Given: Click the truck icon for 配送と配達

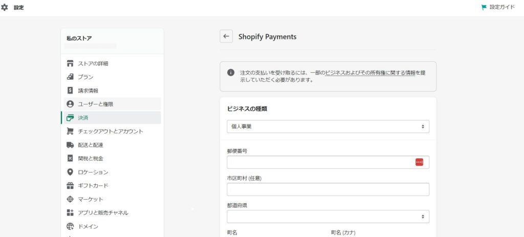Looking at the screenshot, I should [x=70, y=145].
